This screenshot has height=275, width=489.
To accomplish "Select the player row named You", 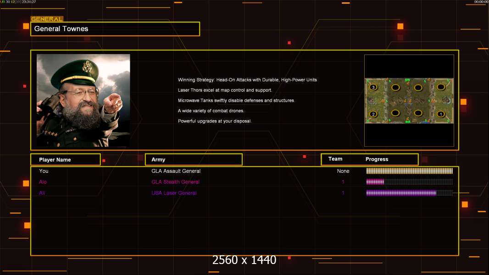I will [244, 171].
